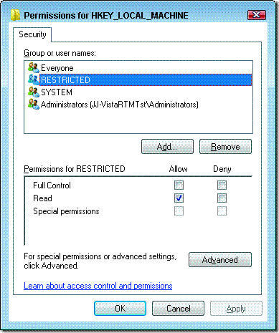Select Everyone in the user names list
Image resolution: width=279 pixels, height=333 pixels.
click(x=57, y=68)
